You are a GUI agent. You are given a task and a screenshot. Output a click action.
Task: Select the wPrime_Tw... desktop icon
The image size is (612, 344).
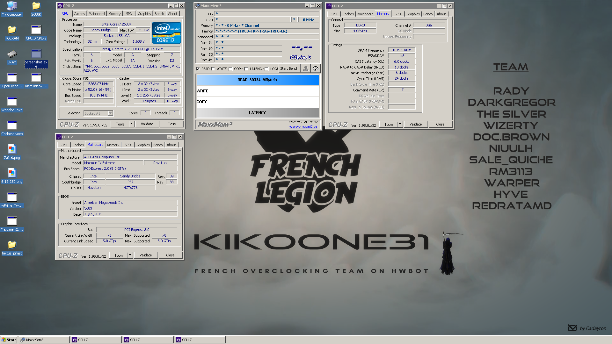12,200
